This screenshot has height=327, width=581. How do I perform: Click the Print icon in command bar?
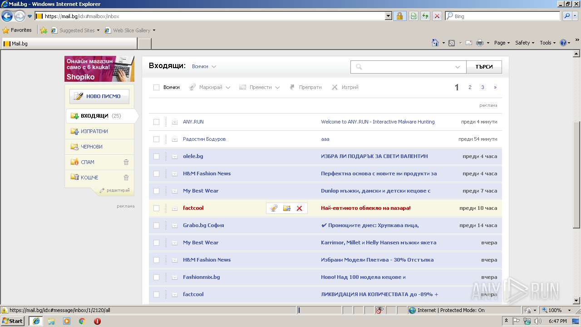pos(480,43)
